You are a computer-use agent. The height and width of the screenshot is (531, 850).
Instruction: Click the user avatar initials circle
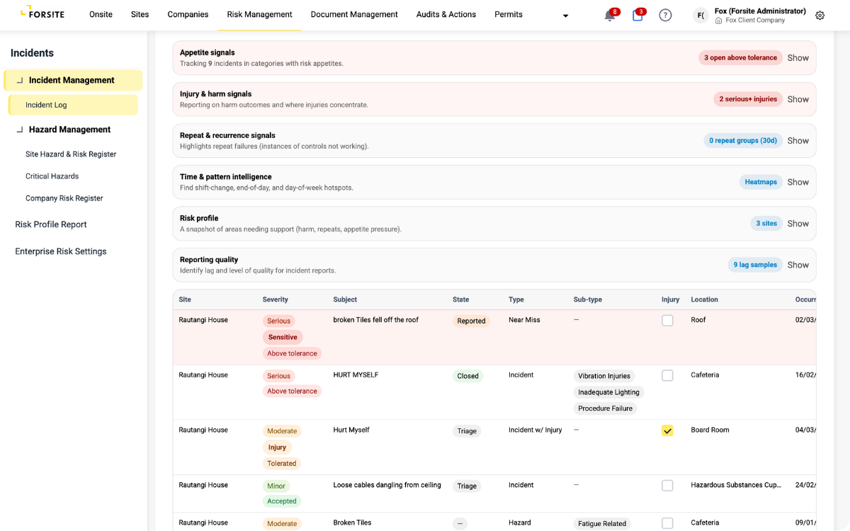point(701,15)
